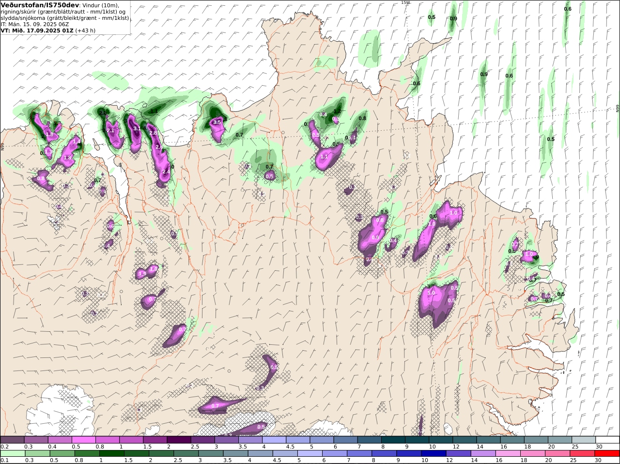Click the 1.2 value in the northern green area
This screenshot has width=620, height=464.
coord(338,111)
